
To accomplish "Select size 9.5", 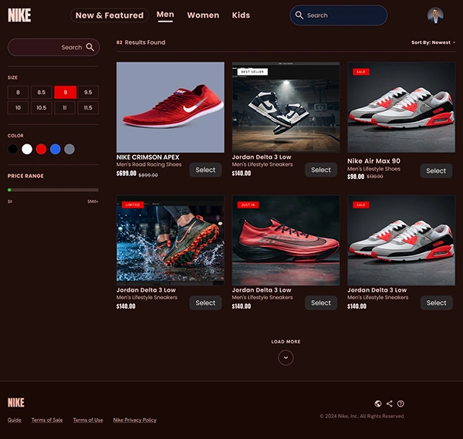I will pos(88,92).
